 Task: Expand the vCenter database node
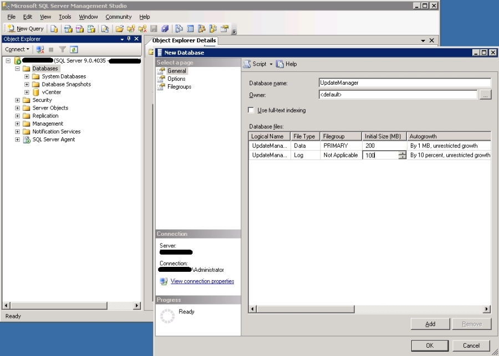click(27, 92)
